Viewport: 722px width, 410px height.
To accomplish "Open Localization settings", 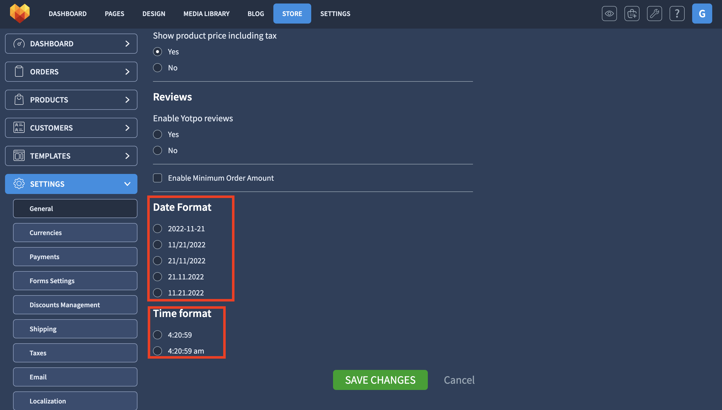I will tap(75, 401).
